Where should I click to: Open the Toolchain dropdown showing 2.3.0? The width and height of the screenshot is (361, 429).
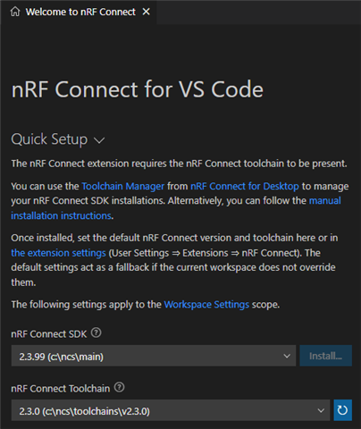coord(171,410)
